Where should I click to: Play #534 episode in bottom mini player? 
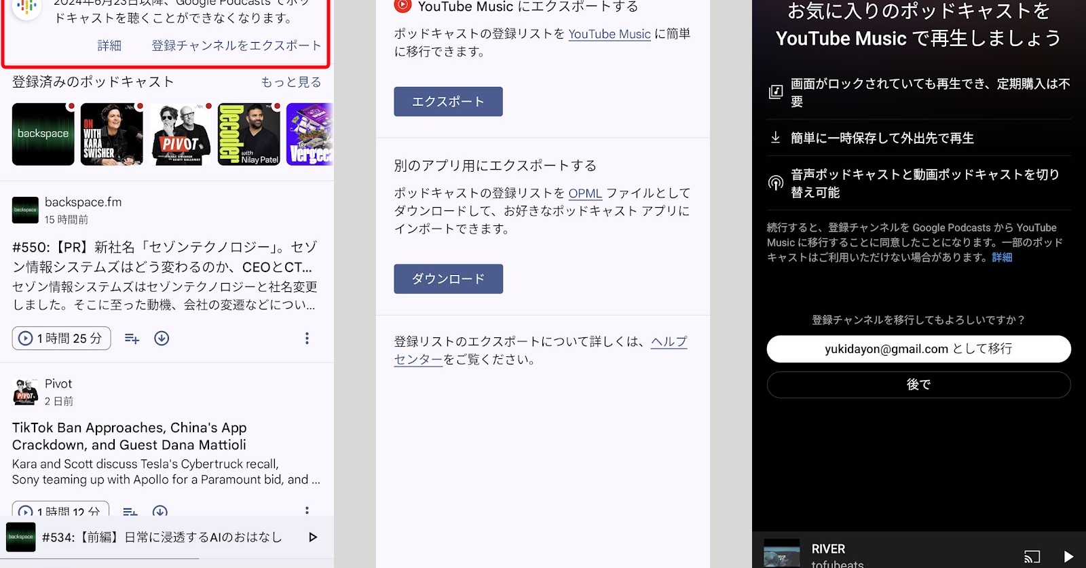click(x=313, y=537)
